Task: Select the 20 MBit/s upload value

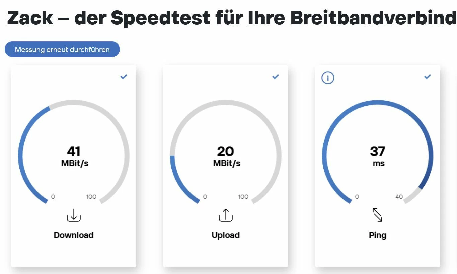Action: [226, 156]
